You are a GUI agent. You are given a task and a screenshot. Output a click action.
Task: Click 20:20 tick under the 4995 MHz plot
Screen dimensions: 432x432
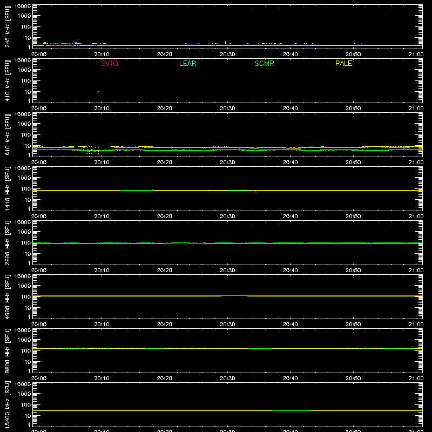pos(165,325)
